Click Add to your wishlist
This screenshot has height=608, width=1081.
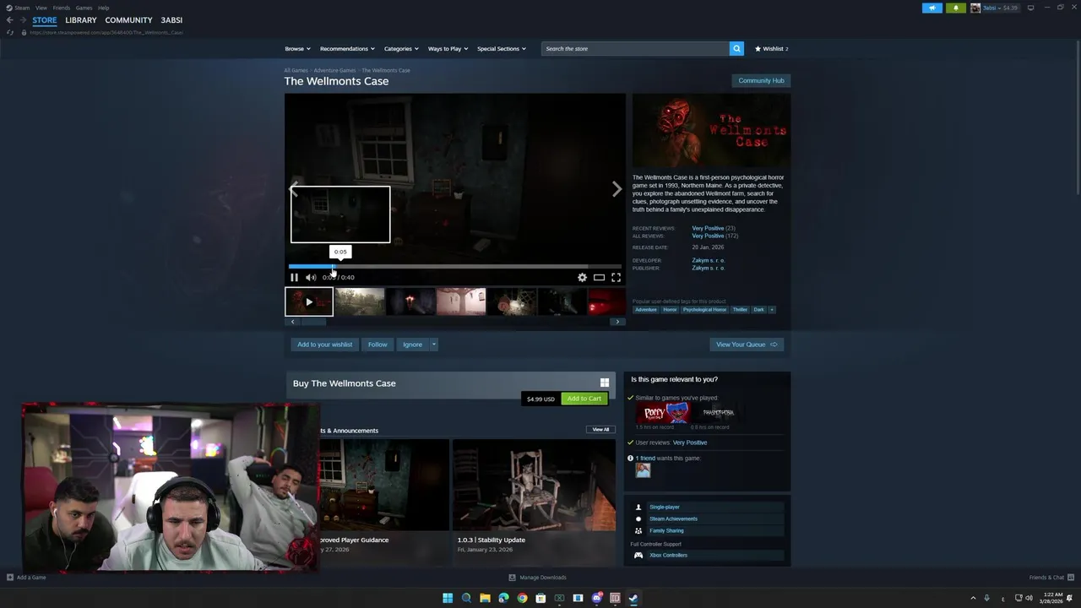tap(324, 345)
